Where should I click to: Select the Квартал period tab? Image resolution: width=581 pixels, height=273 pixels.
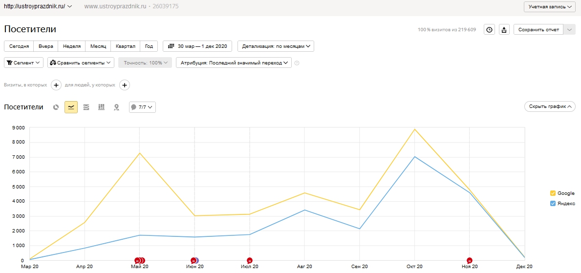pos(126,46)
